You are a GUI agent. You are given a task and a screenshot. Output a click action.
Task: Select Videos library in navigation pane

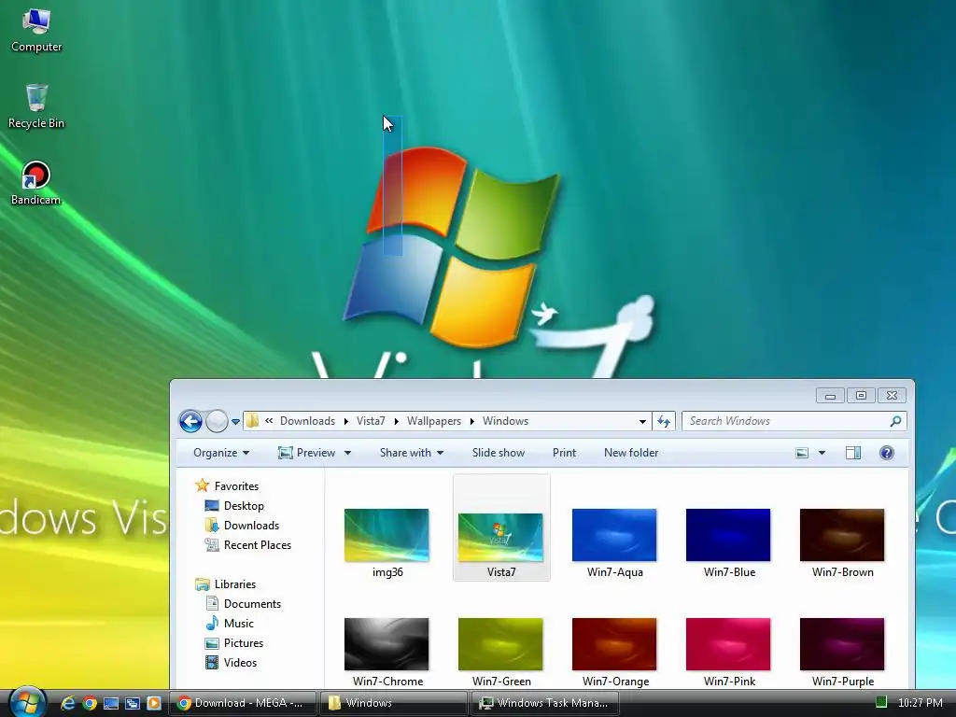click(232, 662)
